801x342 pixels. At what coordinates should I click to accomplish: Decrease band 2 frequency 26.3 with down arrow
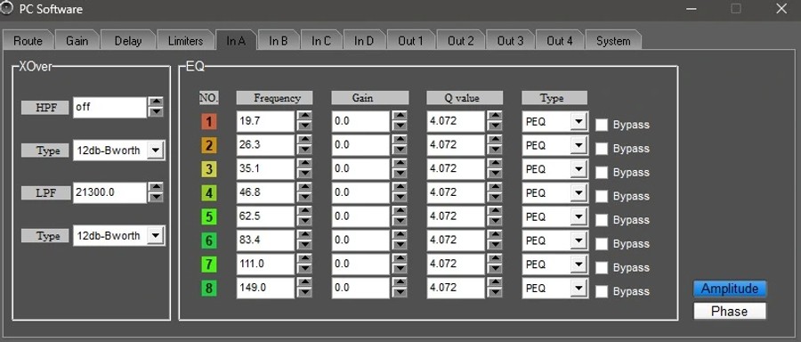pyautogui.click(x=304, y=151)
